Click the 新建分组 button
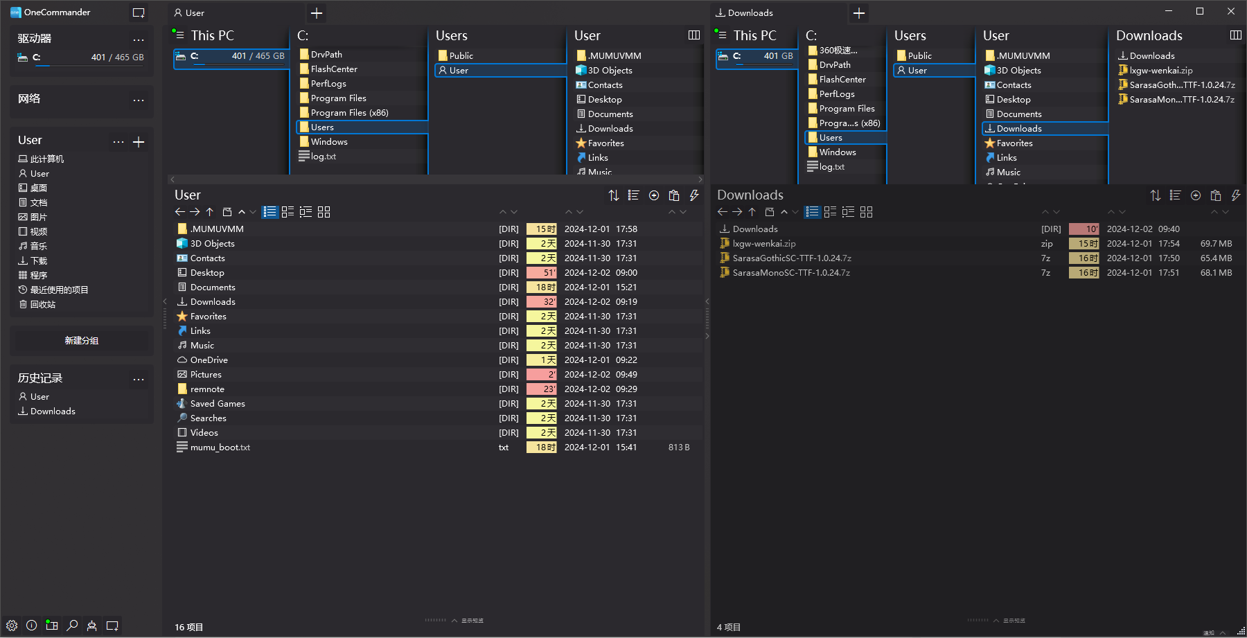Screen dimensions: 1247x638 coord(82,340)
